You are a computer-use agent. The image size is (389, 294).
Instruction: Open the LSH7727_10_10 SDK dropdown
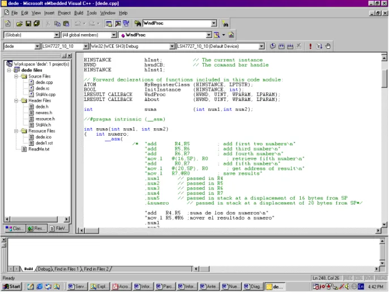(86, 47)
